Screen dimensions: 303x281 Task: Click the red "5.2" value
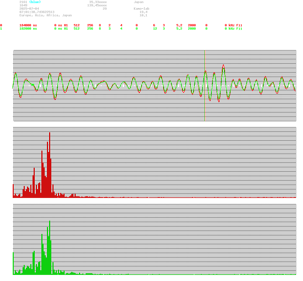point(179,25)
